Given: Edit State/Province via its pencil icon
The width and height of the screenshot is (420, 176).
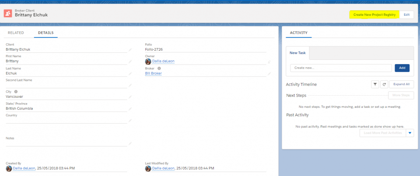Looking at the screenshot, I should pos(130,109).
